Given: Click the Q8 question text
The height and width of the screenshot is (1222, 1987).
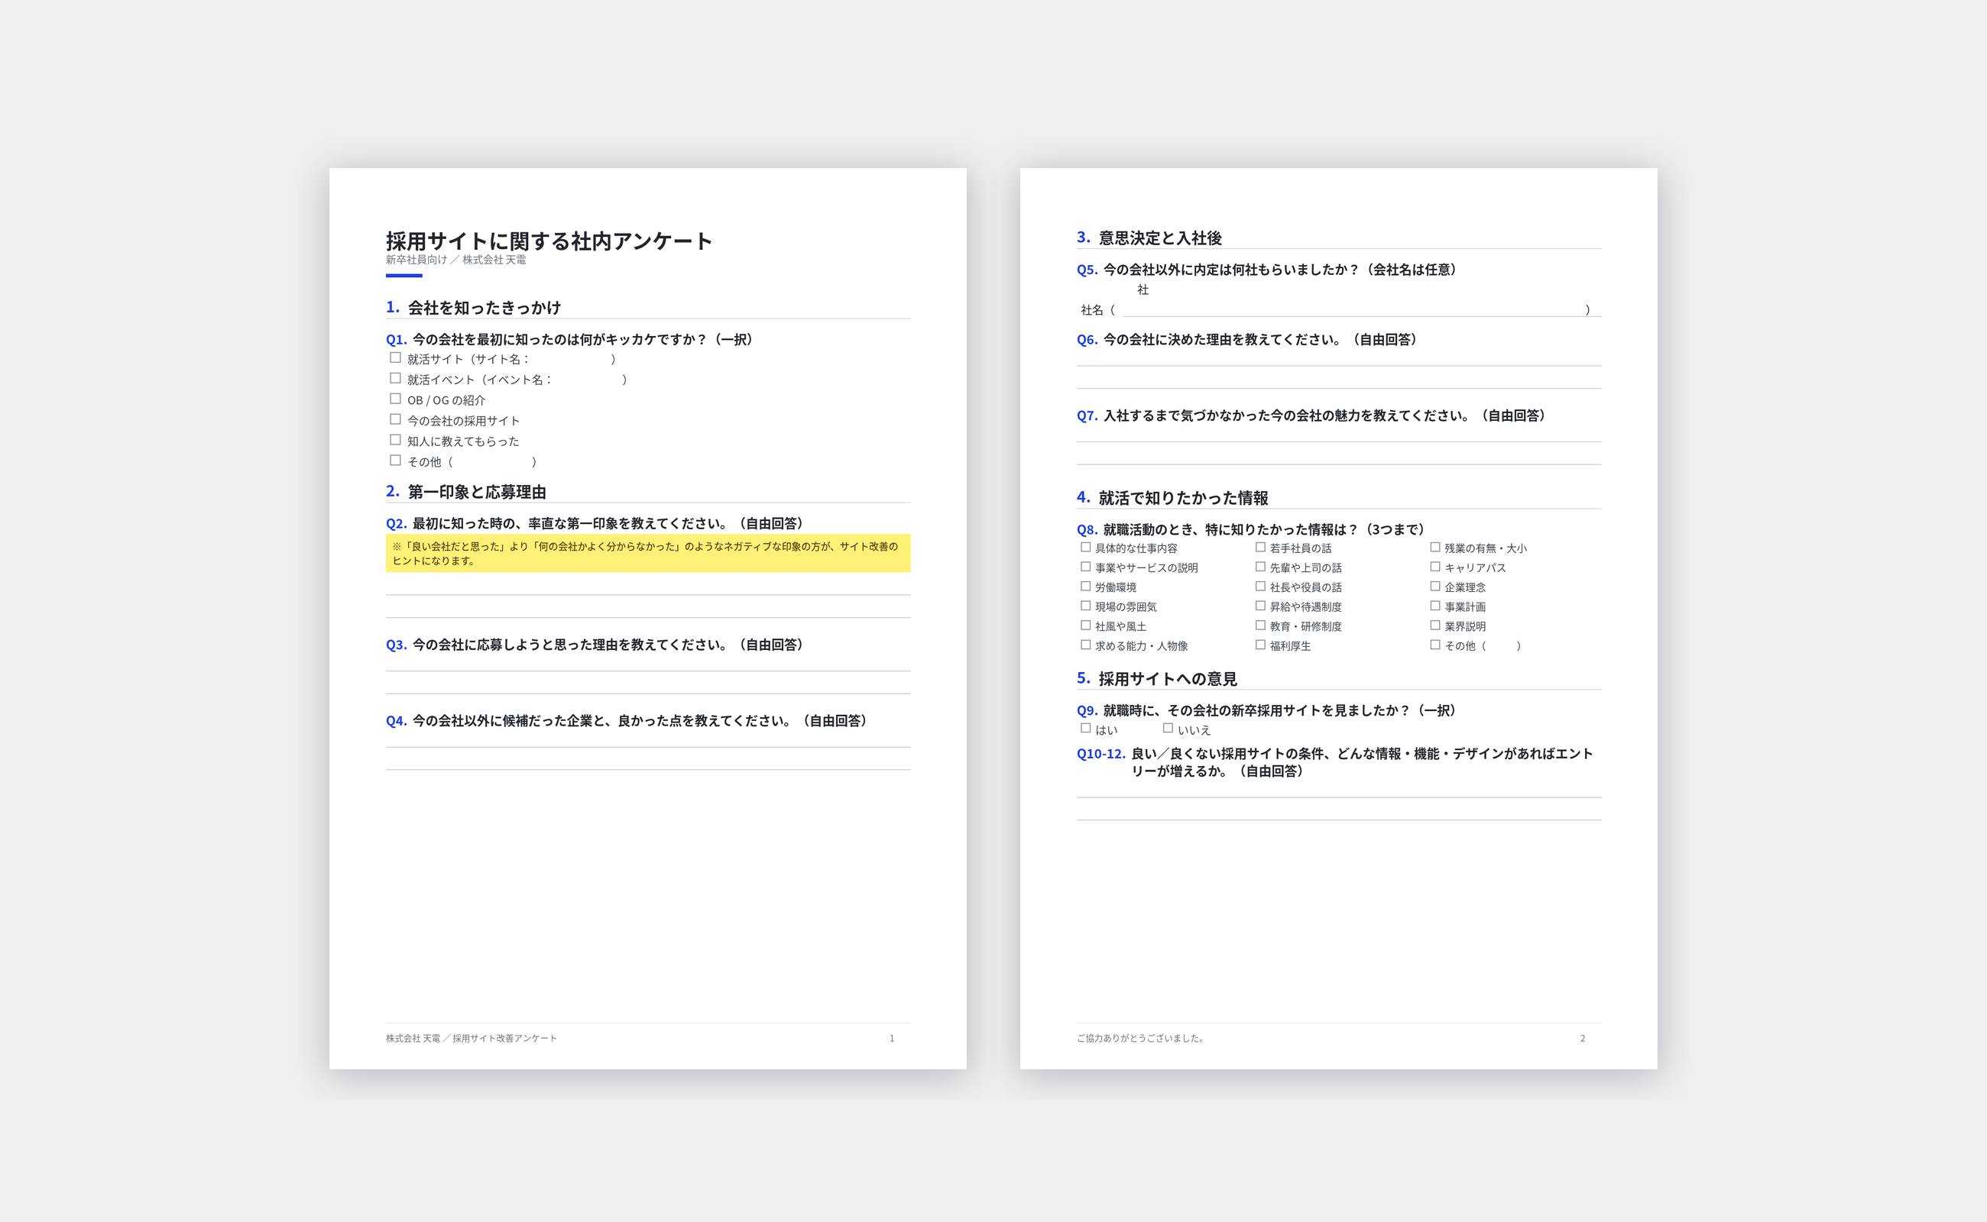Looking at the screenshot, I should [x=1264, y=529].
